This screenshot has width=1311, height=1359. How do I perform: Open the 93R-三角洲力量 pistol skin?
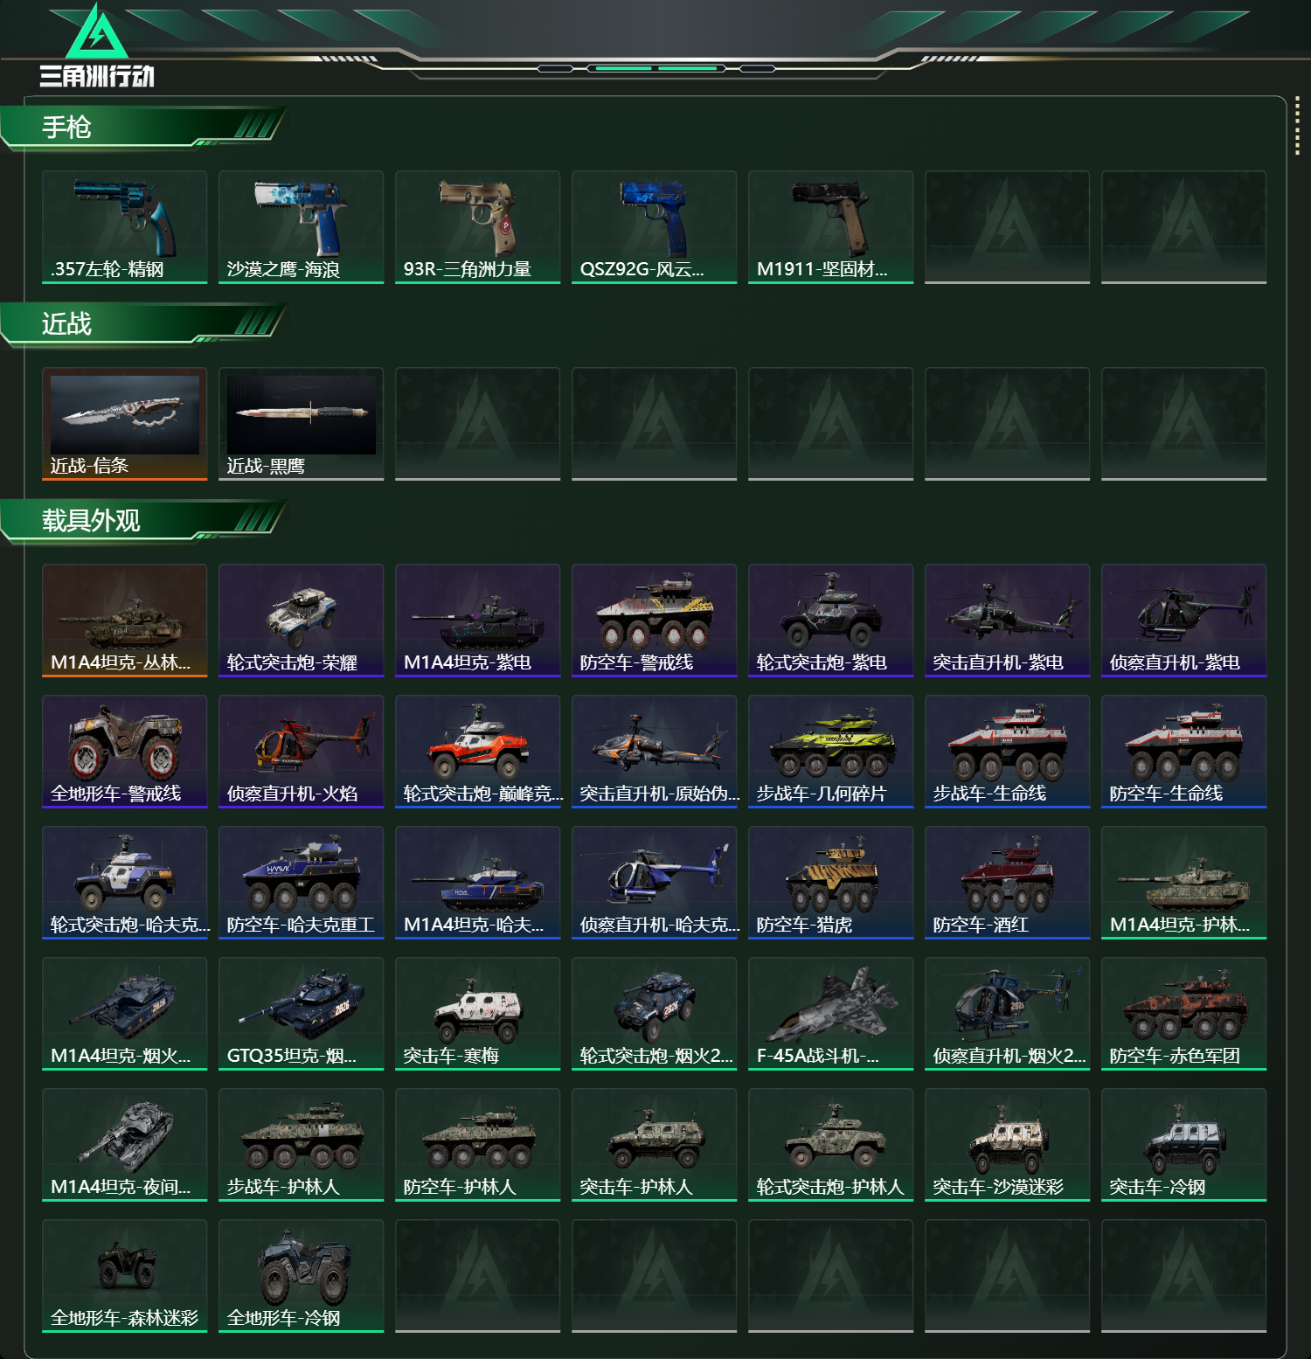(477, 225)
